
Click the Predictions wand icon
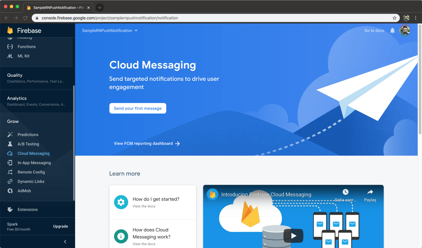pyautogui.click(x=10, y=135)
